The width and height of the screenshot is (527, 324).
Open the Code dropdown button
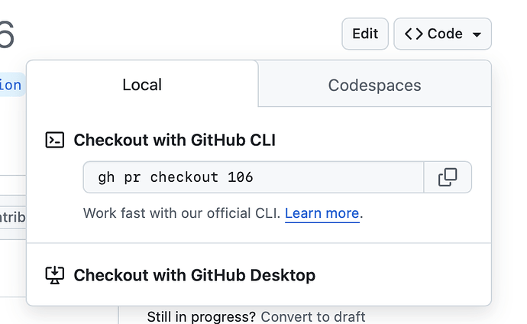pos(442,34)
